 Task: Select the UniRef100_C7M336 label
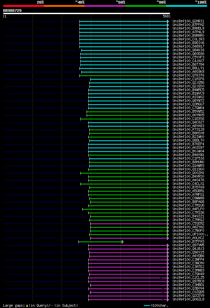(188, 213)
